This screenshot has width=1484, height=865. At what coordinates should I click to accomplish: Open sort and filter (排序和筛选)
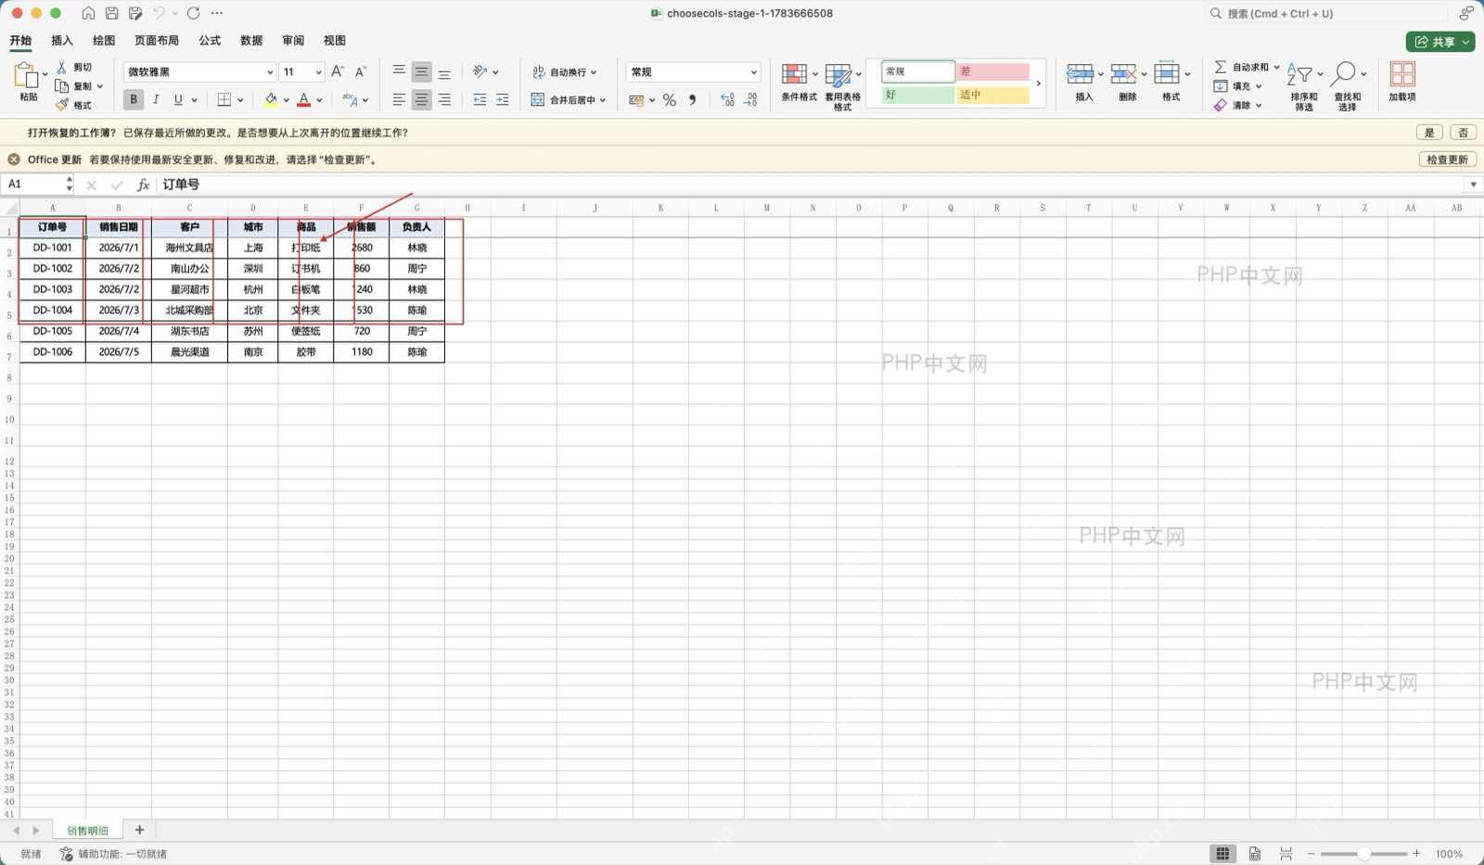tap(1303, 87)
